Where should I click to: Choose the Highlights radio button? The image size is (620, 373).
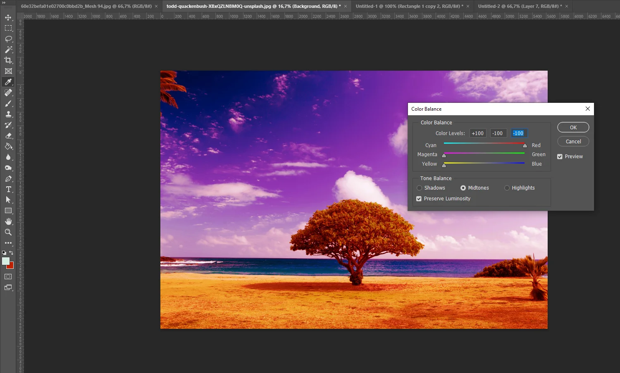click(507, 188)
